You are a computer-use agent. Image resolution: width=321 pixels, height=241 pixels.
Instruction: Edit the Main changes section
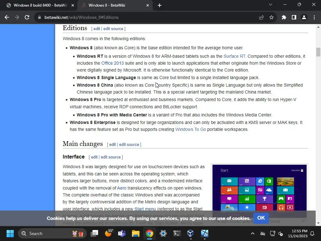(113, 144)
